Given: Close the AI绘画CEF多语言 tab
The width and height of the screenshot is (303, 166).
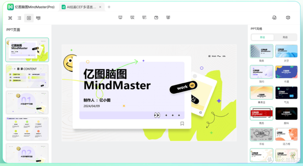Looking at the screenshot, I should [100, 7].
